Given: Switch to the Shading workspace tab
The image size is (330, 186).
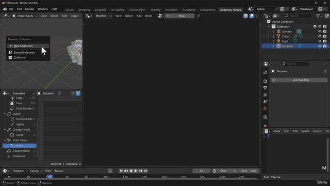Looking at the screenshot, I should point(155,10).
